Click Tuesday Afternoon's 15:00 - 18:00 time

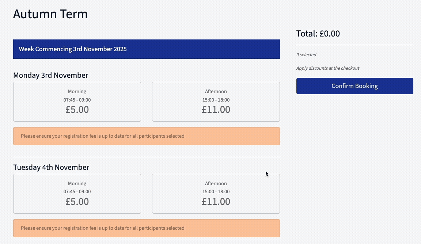click(x=216, y=192)
